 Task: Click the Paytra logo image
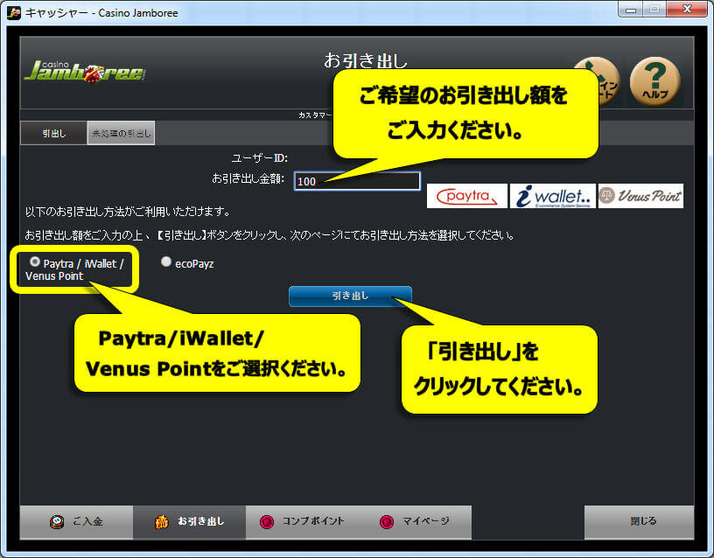(466, 196)
